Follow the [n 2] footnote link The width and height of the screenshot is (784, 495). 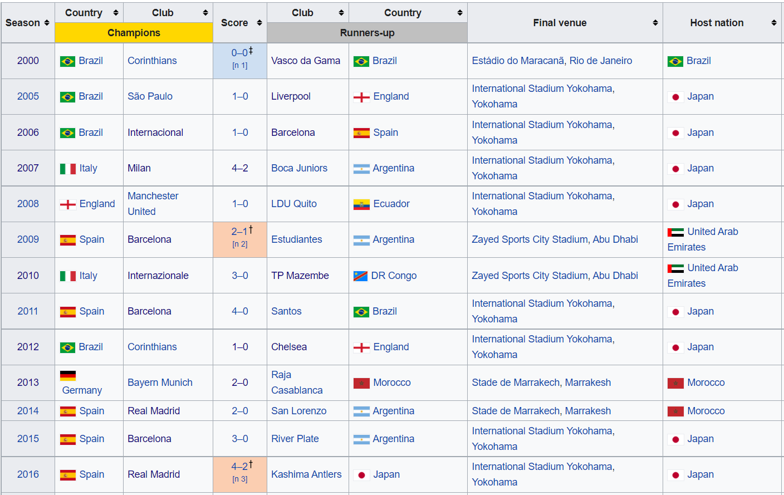tap(240, 244)
